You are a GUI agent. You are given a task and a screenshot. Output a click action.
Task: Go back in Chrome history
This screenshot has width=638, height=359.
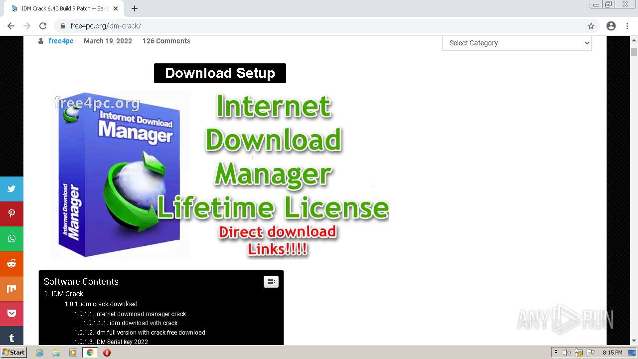(11, 26)
